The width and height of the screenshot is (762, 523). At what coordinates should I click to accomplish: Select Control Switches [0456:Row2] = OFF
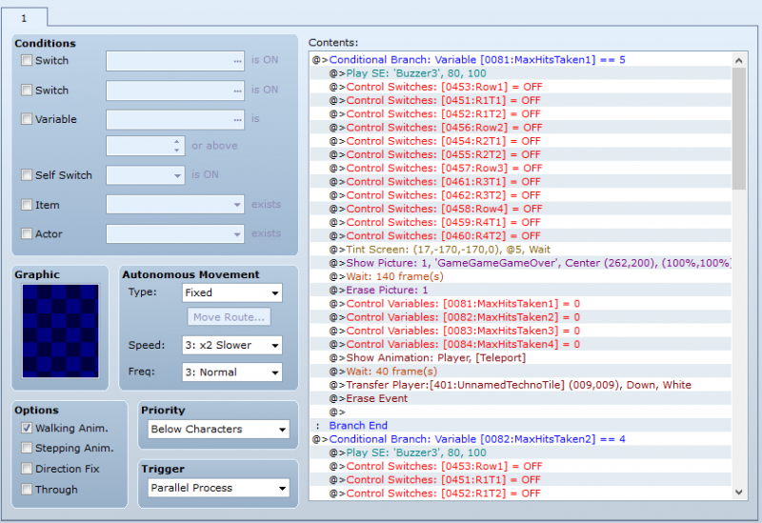click(521, 128)
